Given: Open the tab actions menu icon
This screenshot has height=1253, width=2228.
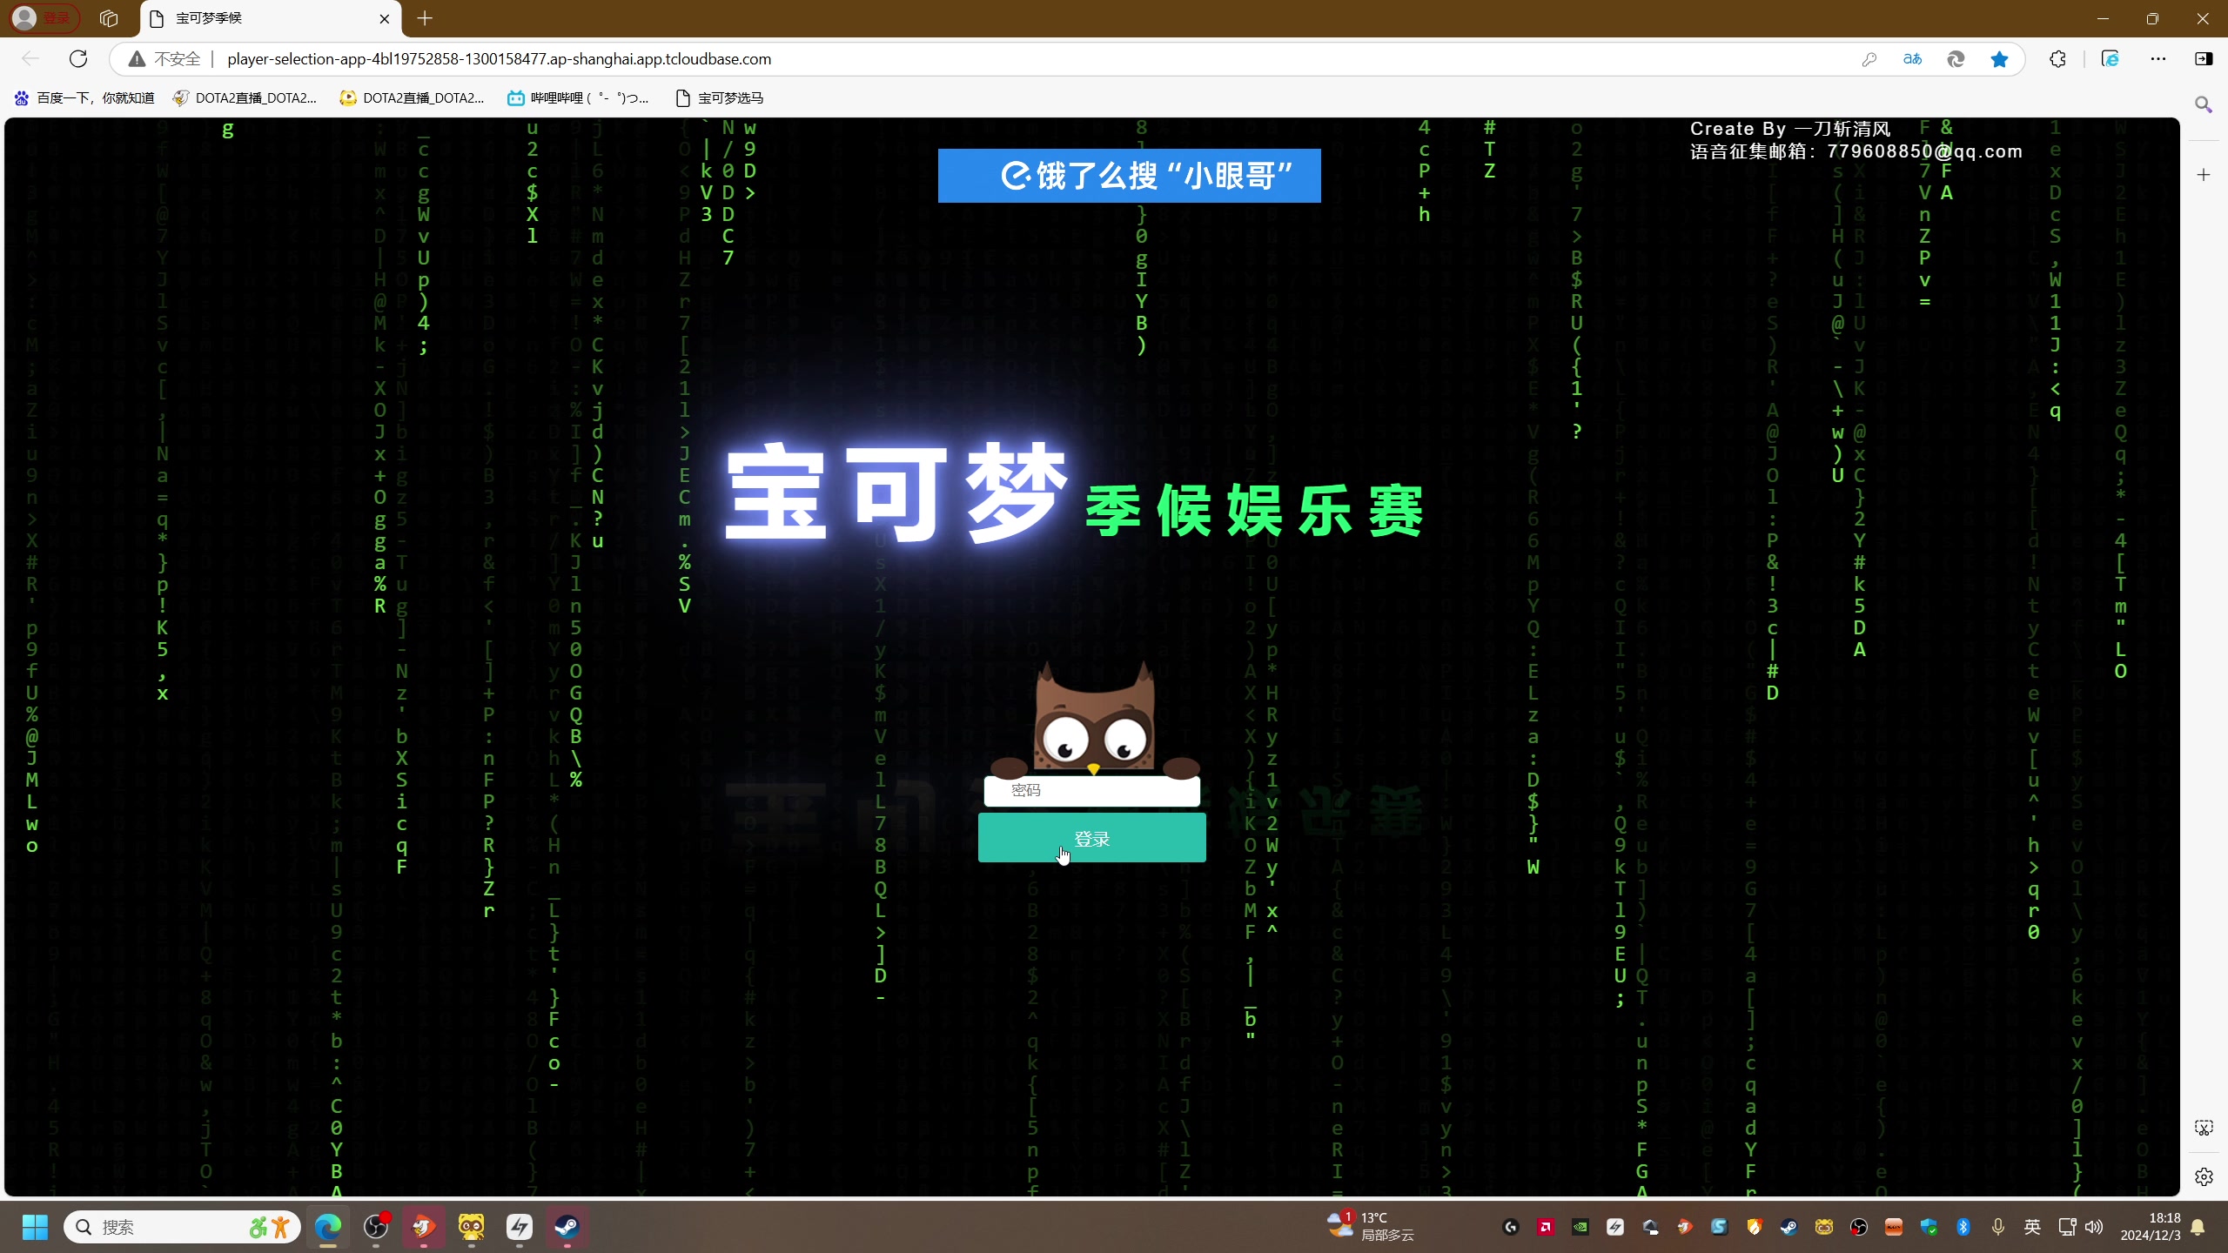Looking at the screenshot, I should point(109,18).
